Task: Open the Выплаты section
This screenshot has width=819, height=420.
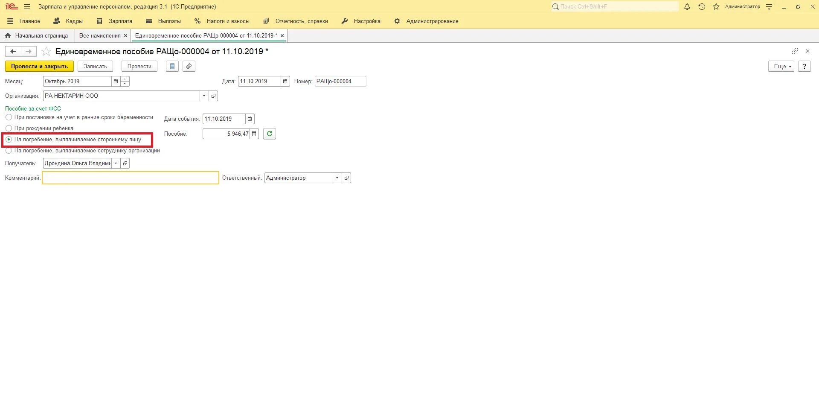Action: point(163,21)
